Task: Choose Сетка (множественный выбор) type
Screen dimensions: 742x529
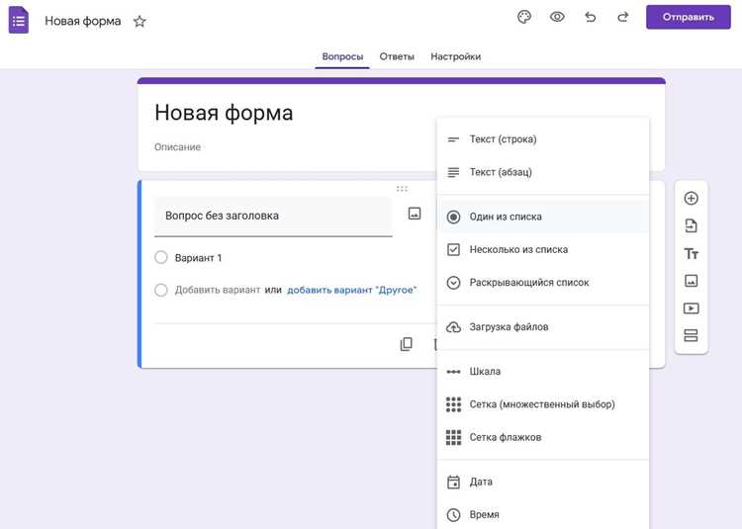Action: 543,404
